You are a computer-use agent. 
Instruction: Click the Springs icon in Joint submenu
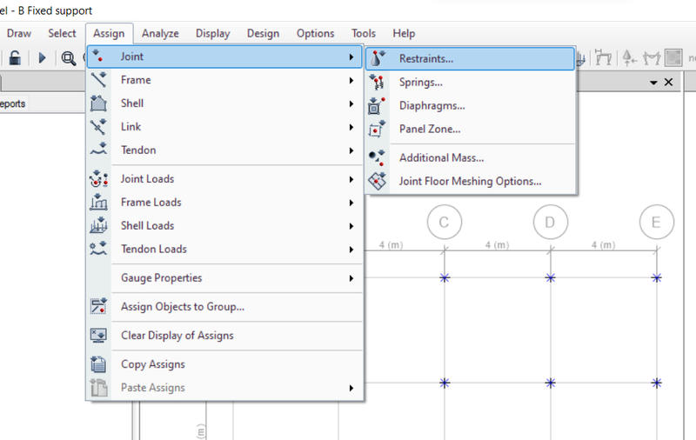pos(378,82)
